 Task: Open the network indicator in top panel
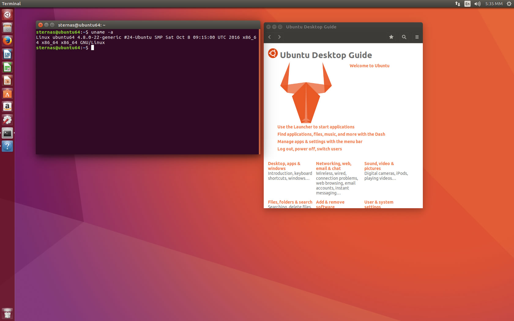(458, 4)
